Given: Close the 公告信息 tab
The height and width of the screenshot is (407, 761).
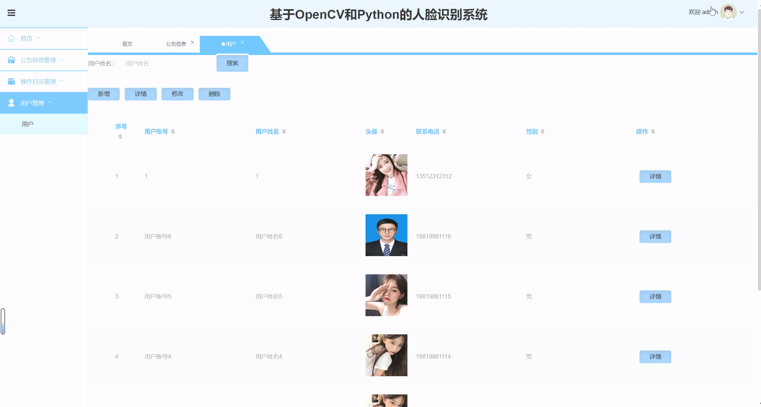Looking at the screenshot, I should click(192, 42).
